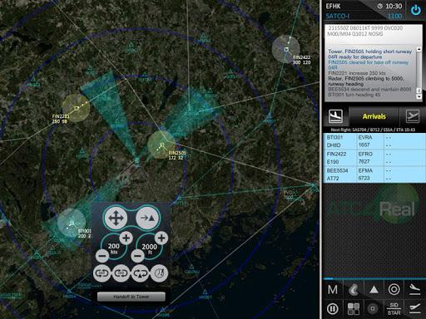The height and width of the screenshot is (319, 426).
Task: Open the four-square color theme icon
Action: pos(354,309)
